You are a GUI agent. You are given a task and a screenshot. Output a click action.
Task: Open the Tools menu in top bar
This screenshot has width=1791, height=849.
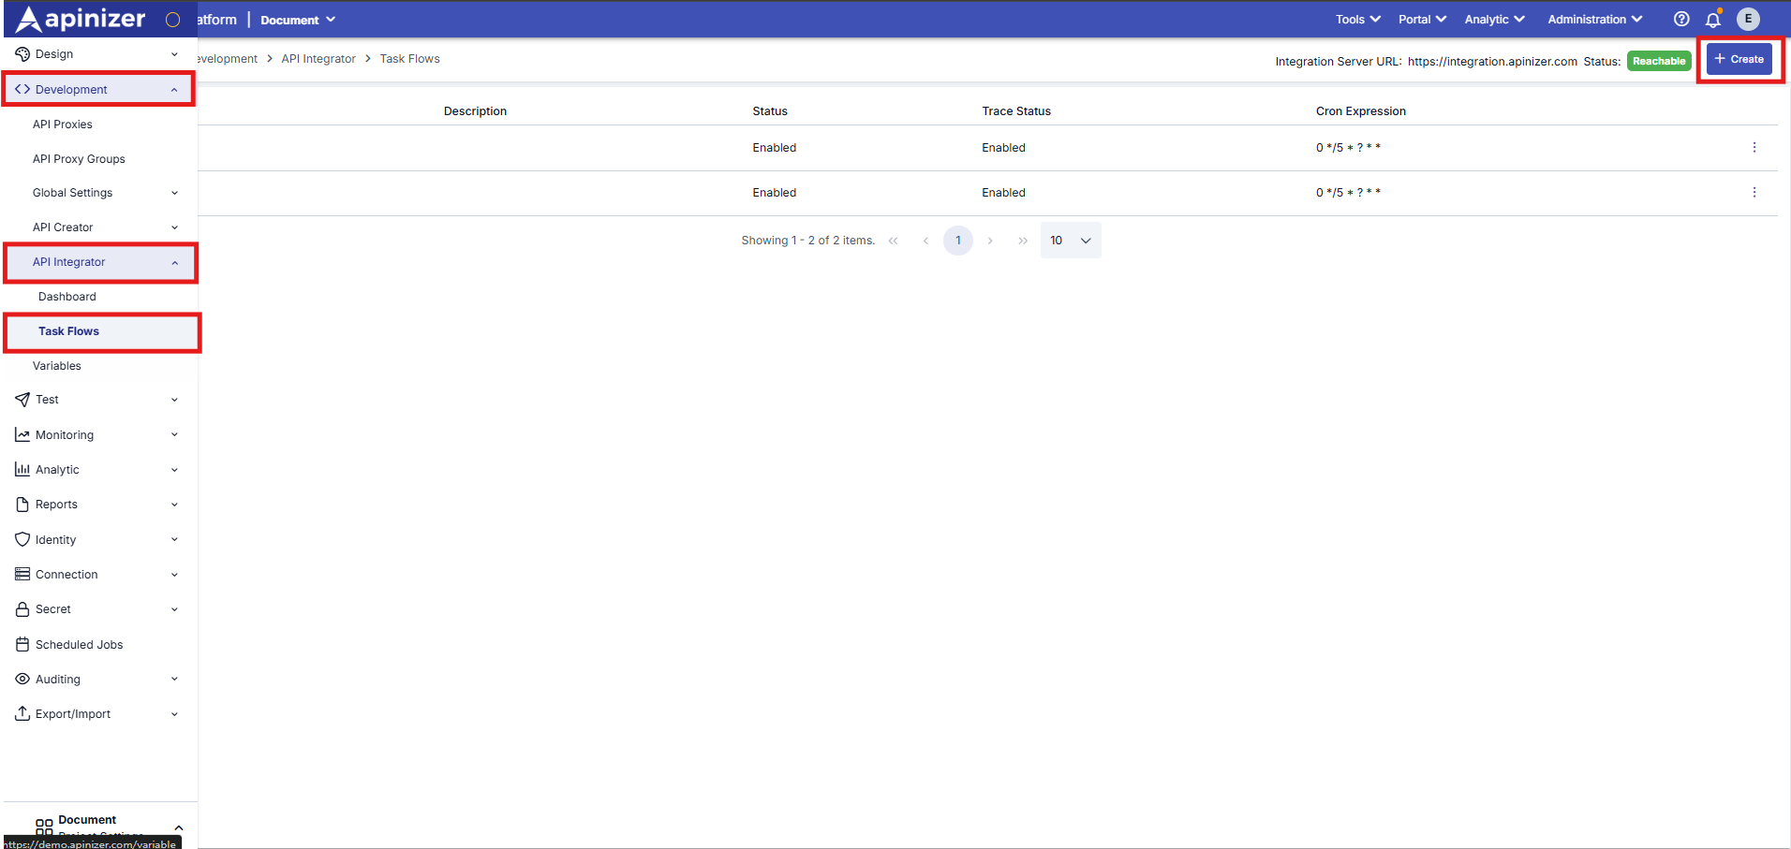1357,20
